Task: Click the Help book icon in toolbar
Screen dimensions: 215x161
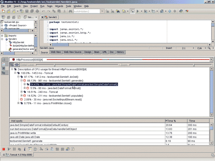Action: pos(181,11)
